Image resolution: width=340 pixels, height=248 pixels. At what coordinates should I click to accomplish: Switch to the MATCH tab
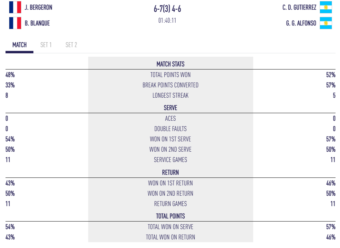point(19,45)
